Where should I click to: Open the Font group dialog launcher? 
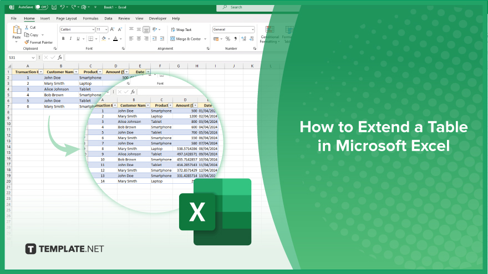pyautogui.click(x=123, y=49)
